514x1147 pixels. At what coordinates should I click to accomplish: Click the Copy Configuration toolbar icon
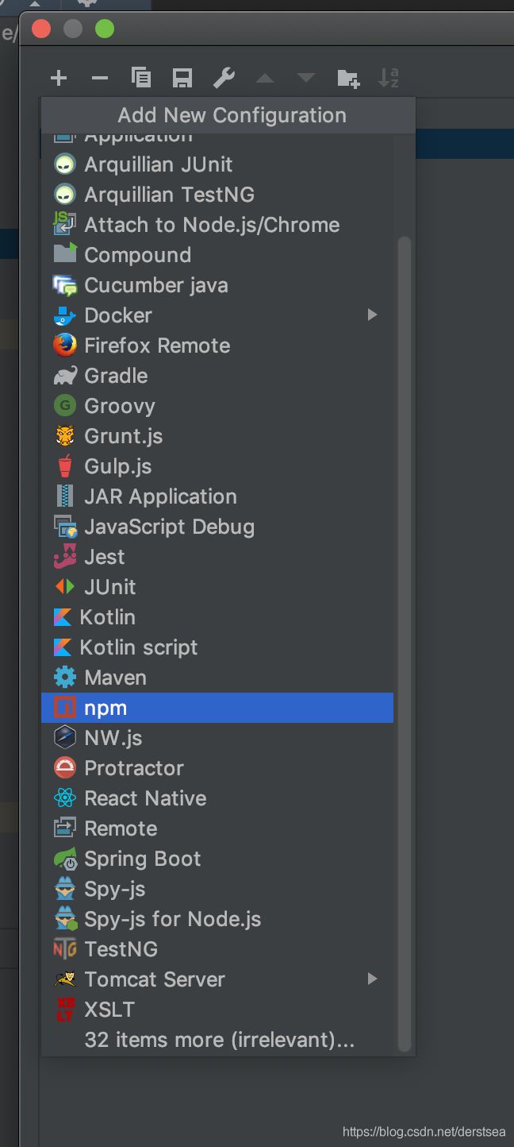141,78
